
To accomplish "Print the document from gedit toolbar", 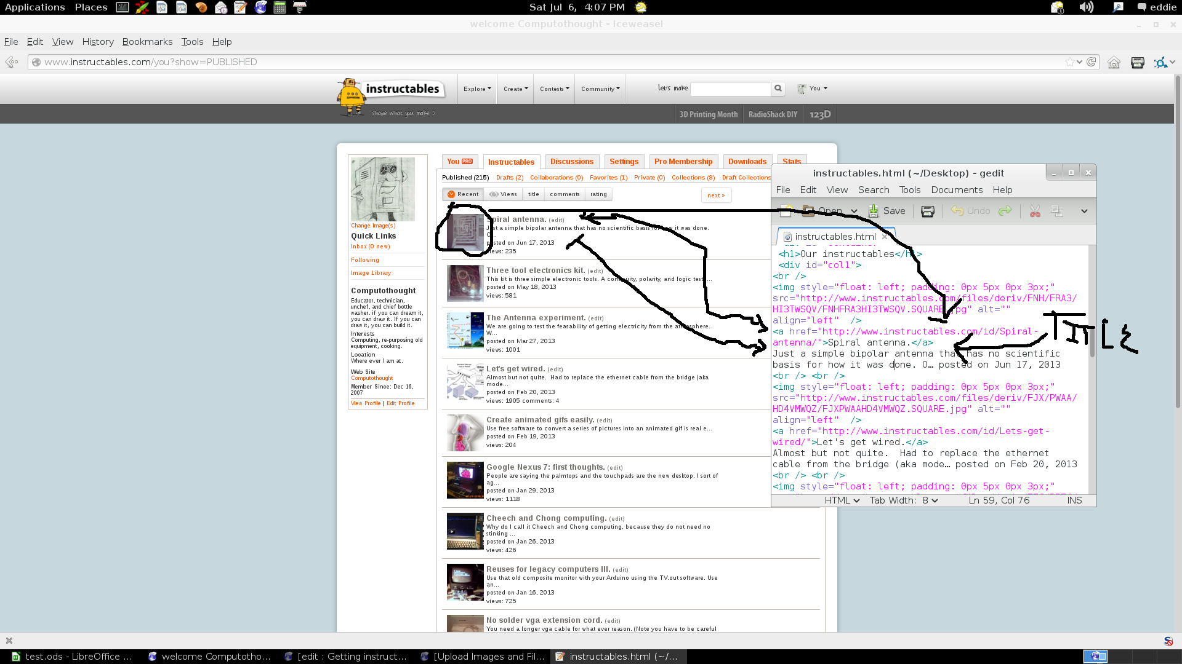I will pyautogui.click(x=927, y=211).
